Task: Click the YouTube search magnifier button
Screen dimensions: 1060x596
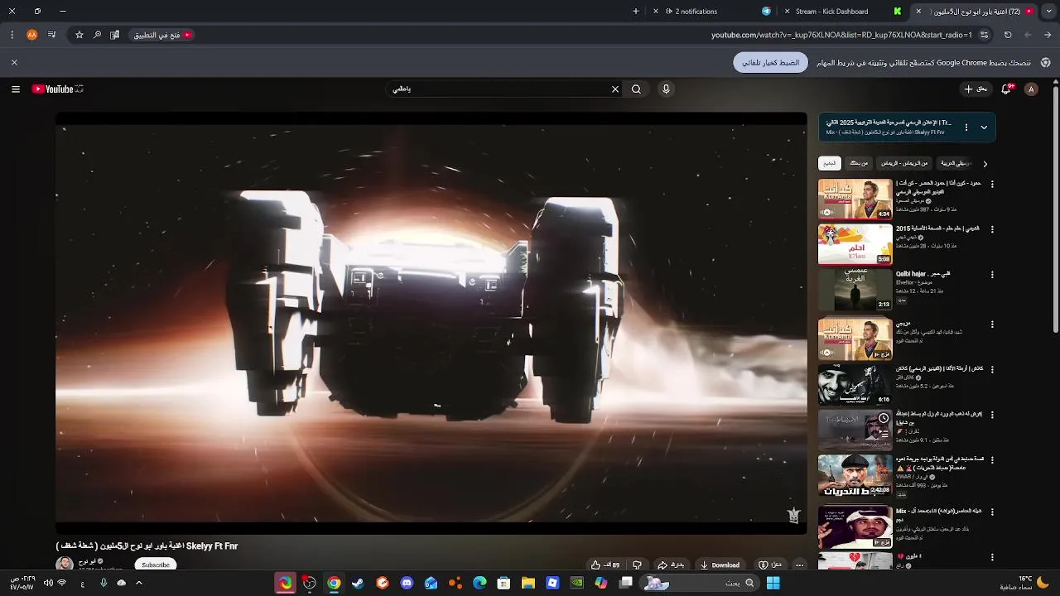Action: (x=636, y=89)
